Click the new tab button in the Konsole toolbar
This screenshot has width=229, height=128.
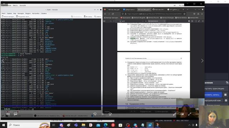[8, 17]
